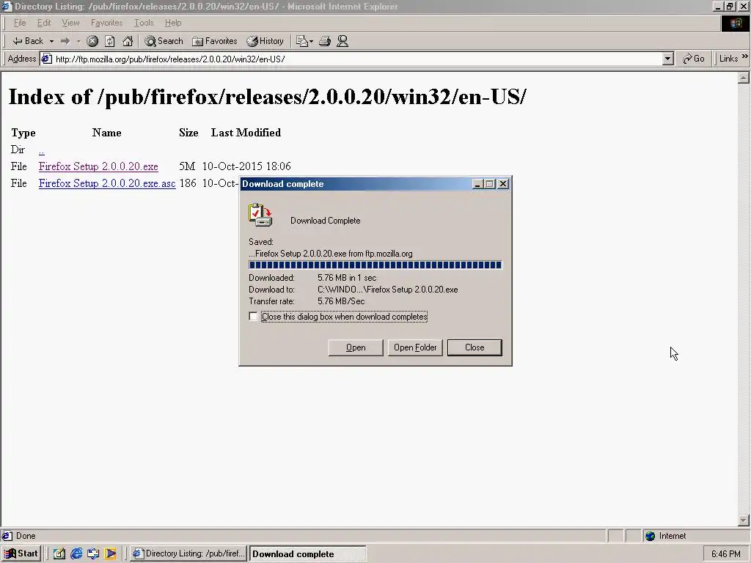
Task: Launch Windows Media Player from quick launch
Action: [110, 554]
